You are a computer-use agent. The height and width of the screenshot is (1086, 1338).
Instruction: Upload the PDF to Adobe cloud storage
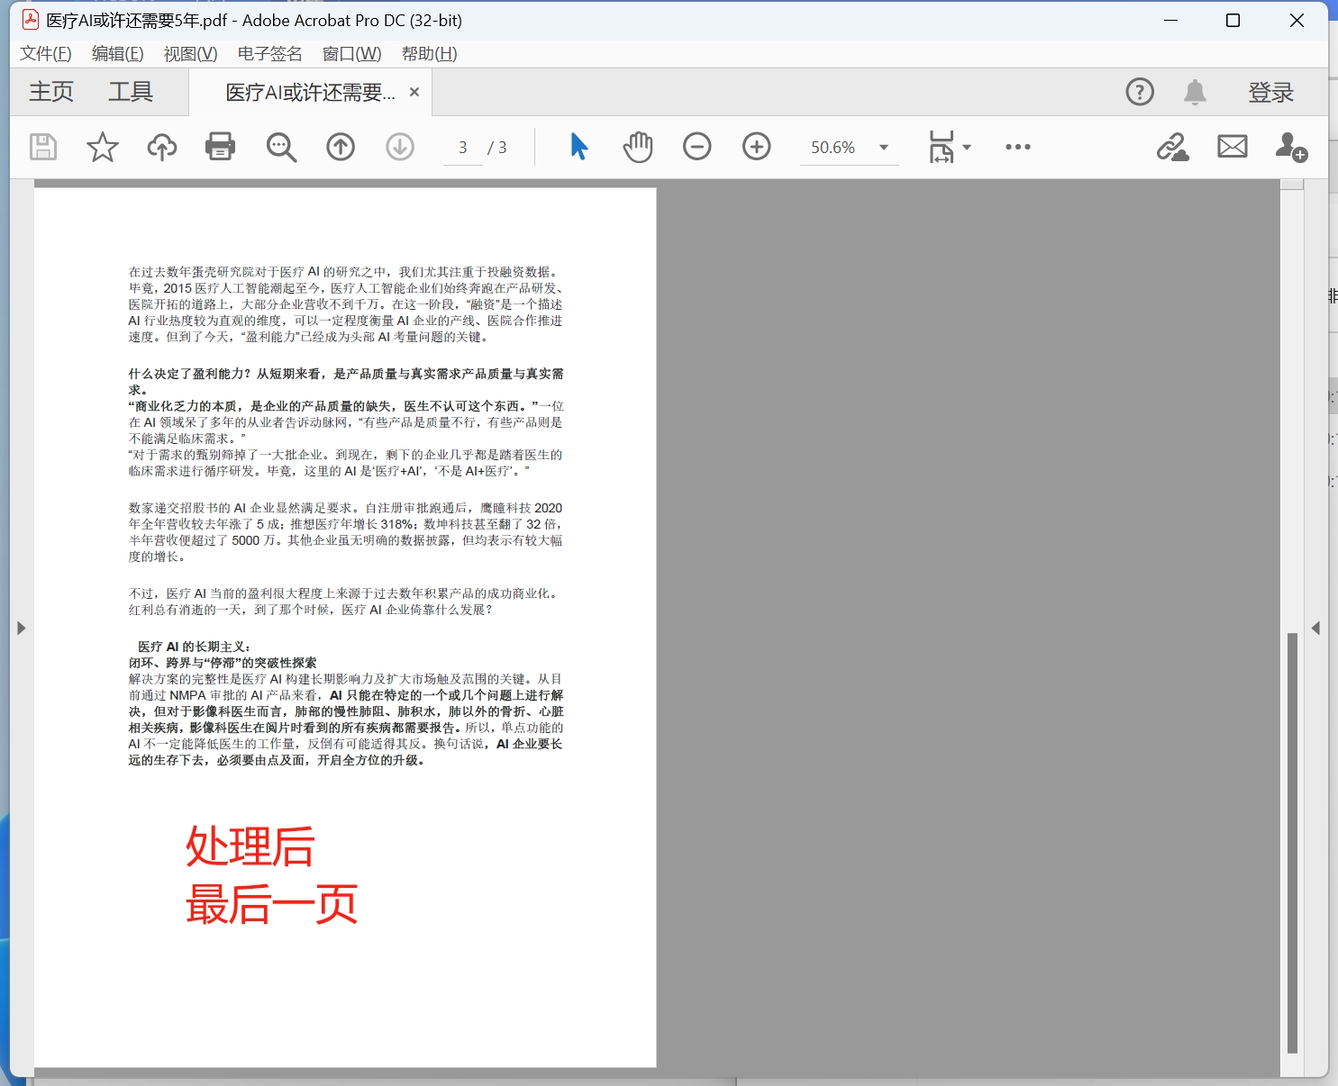pyautogui.click(x=161, y=147)
